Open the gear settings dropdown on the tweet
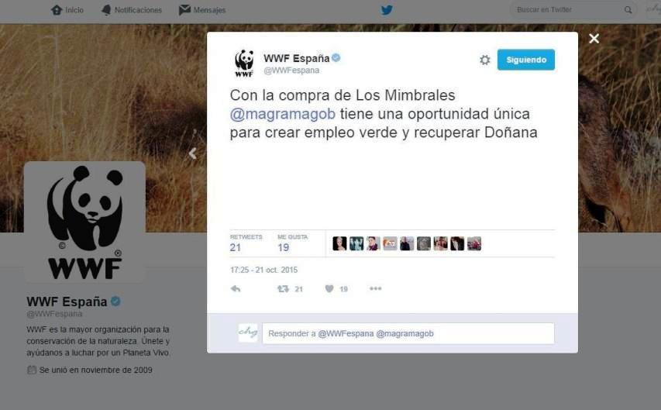 [485, 60]
